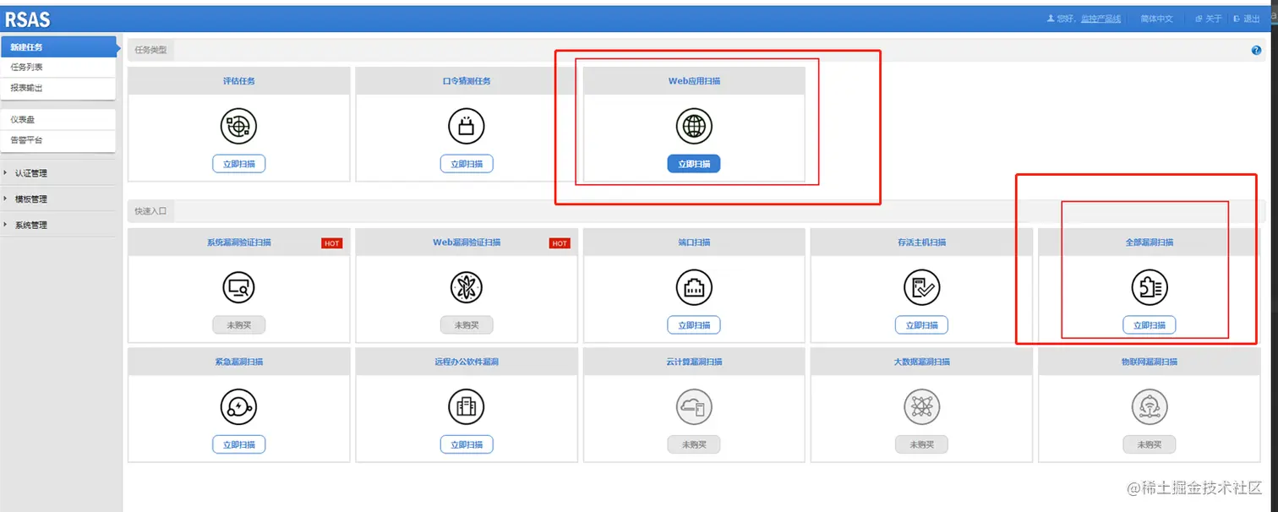The width and height of the screenshot is (1278, 512).
Task: Click 未购买 under Web漏洞验证扫描
Action: point(467,325)
